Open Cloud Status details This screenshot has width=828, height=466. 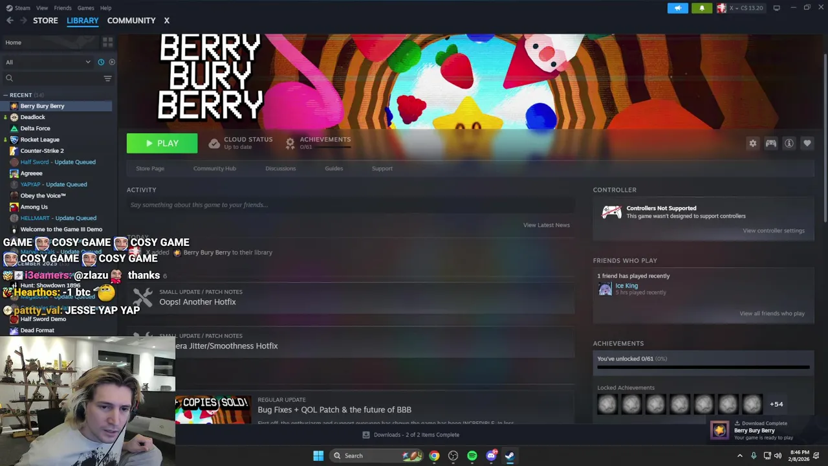[241, 143]
